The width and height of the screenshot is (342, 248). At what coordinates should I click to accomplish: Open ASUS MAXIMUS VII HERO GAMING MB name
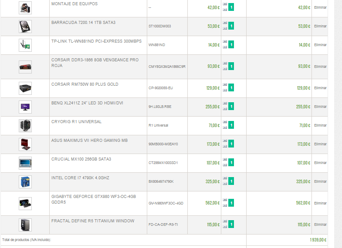click(89, 141)
